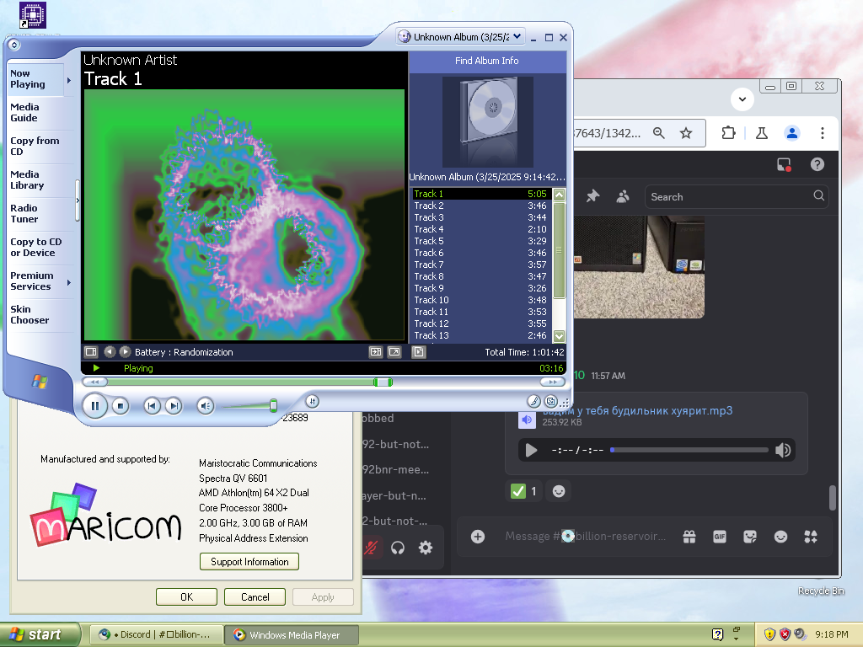Viewport: 863px width, 647px height.
Task: Expand the Premium Services submenu arrow
Action: pyautogui.click(x=69, y=282)
